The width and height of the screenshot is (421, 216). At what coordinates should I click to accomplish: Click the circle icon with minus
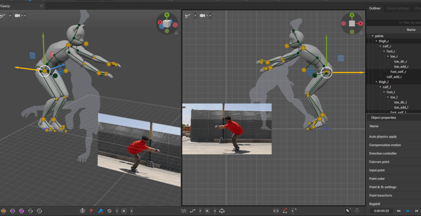(39, 211)
